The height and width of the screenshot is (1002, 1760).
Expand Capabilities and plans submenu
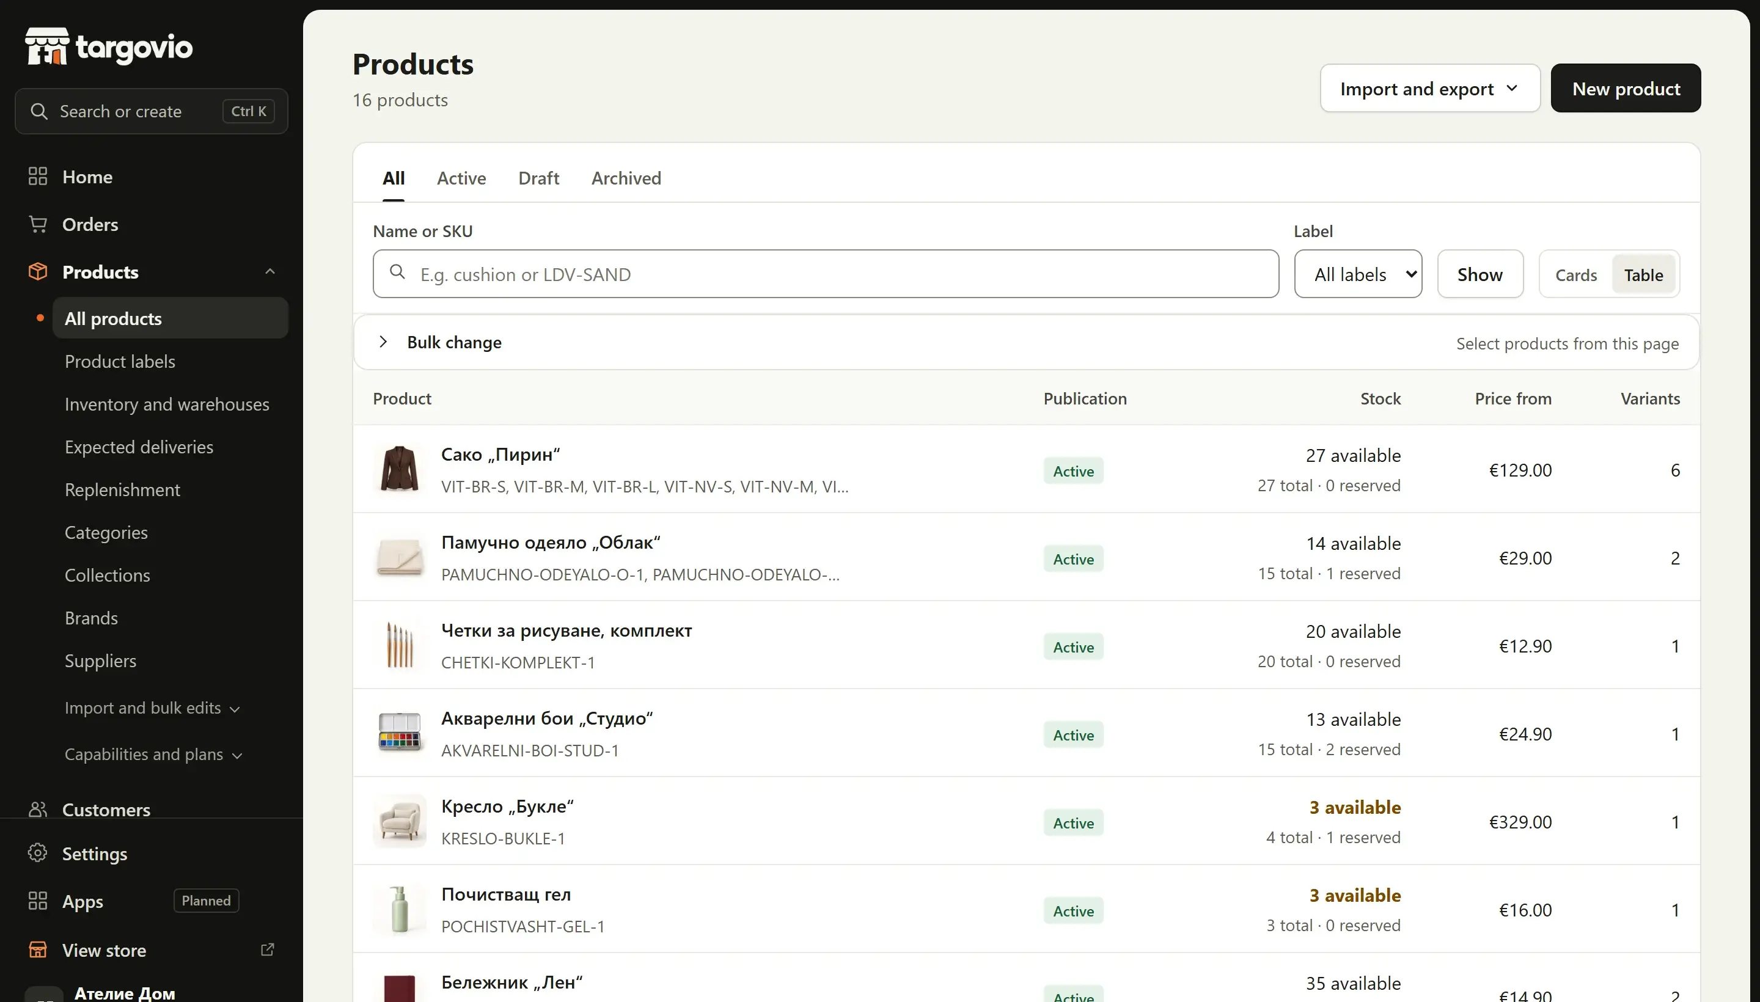(x=153, y=755)
